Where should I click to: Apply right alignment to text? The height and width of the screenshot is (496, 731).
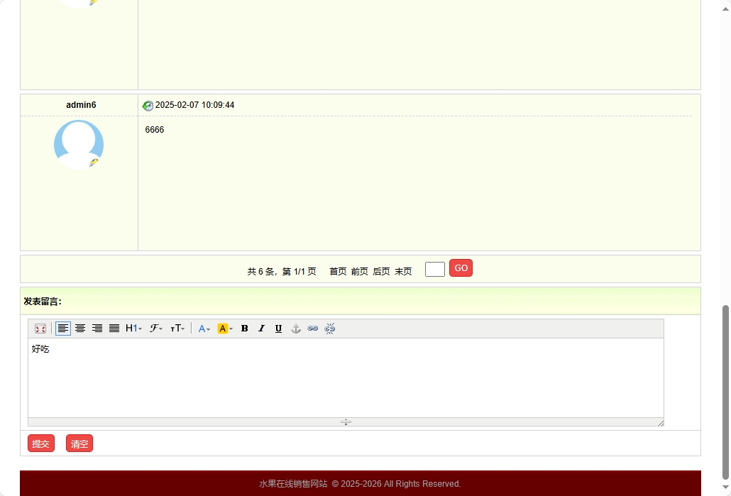click(97, 329)
